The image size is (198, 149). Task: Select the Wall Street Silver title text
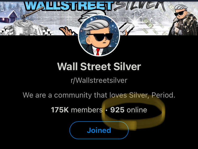[99, 66]
